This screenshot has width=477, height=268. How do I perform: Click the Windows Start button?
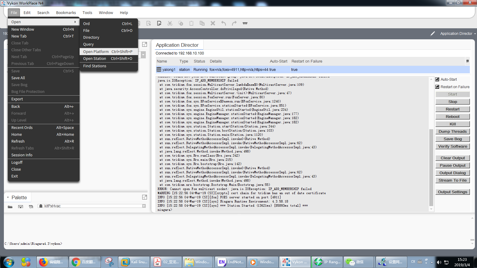click(9, 262)
